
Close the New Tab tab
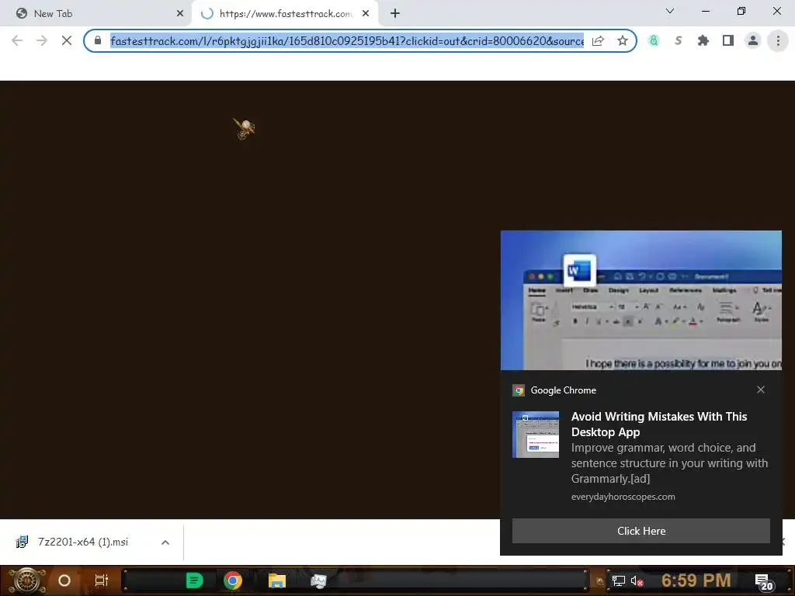click(x=180, y=14)
